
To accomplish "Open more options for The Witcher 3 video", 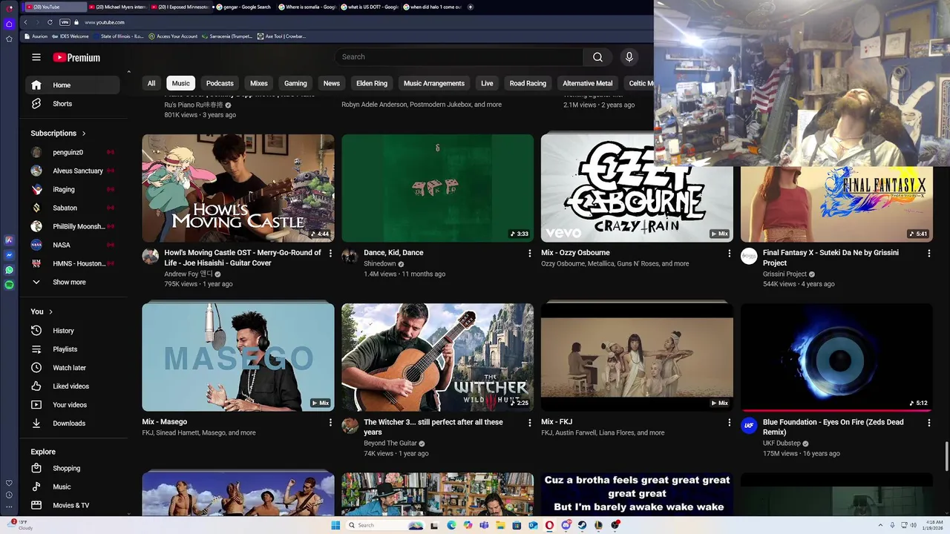I will click(529, 422).
